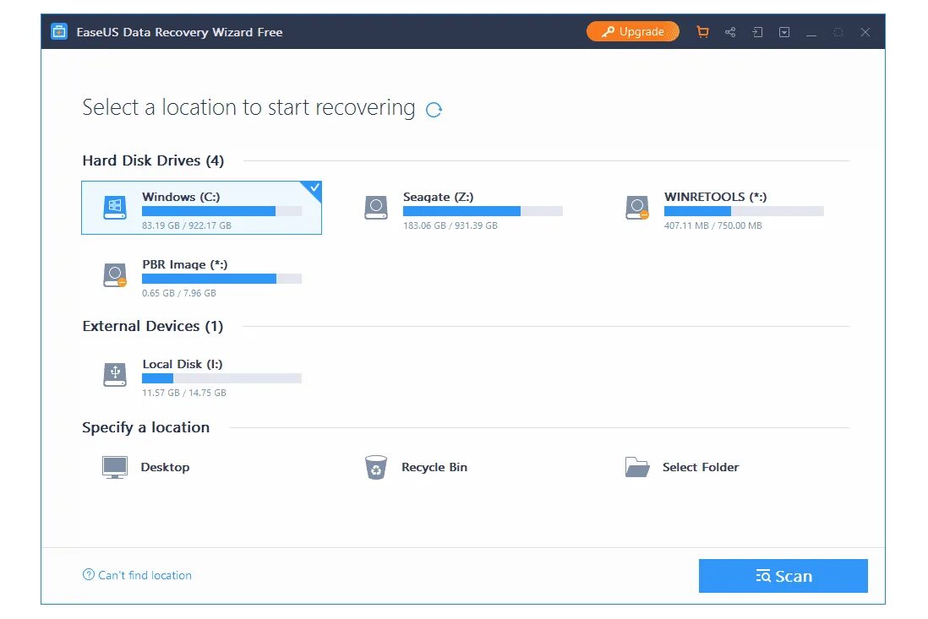
Task: Choose the Recycle Bin label
Action: (434, 467)
